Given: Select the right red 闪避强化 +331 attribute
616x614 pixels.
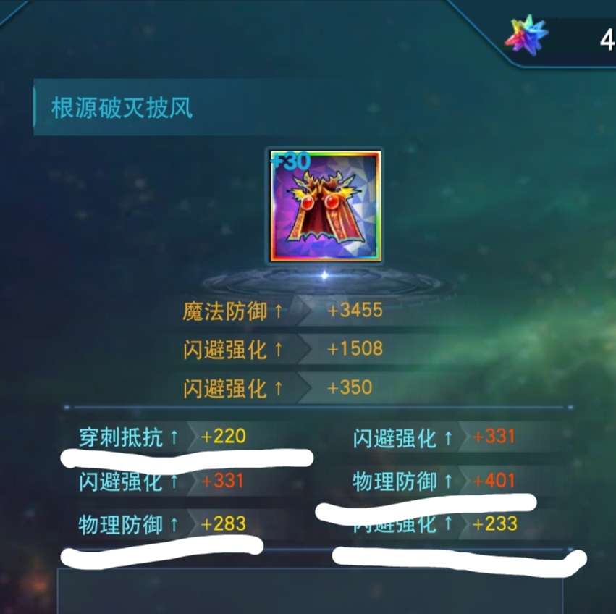Looking at the screenshot, I should (434, 437).
